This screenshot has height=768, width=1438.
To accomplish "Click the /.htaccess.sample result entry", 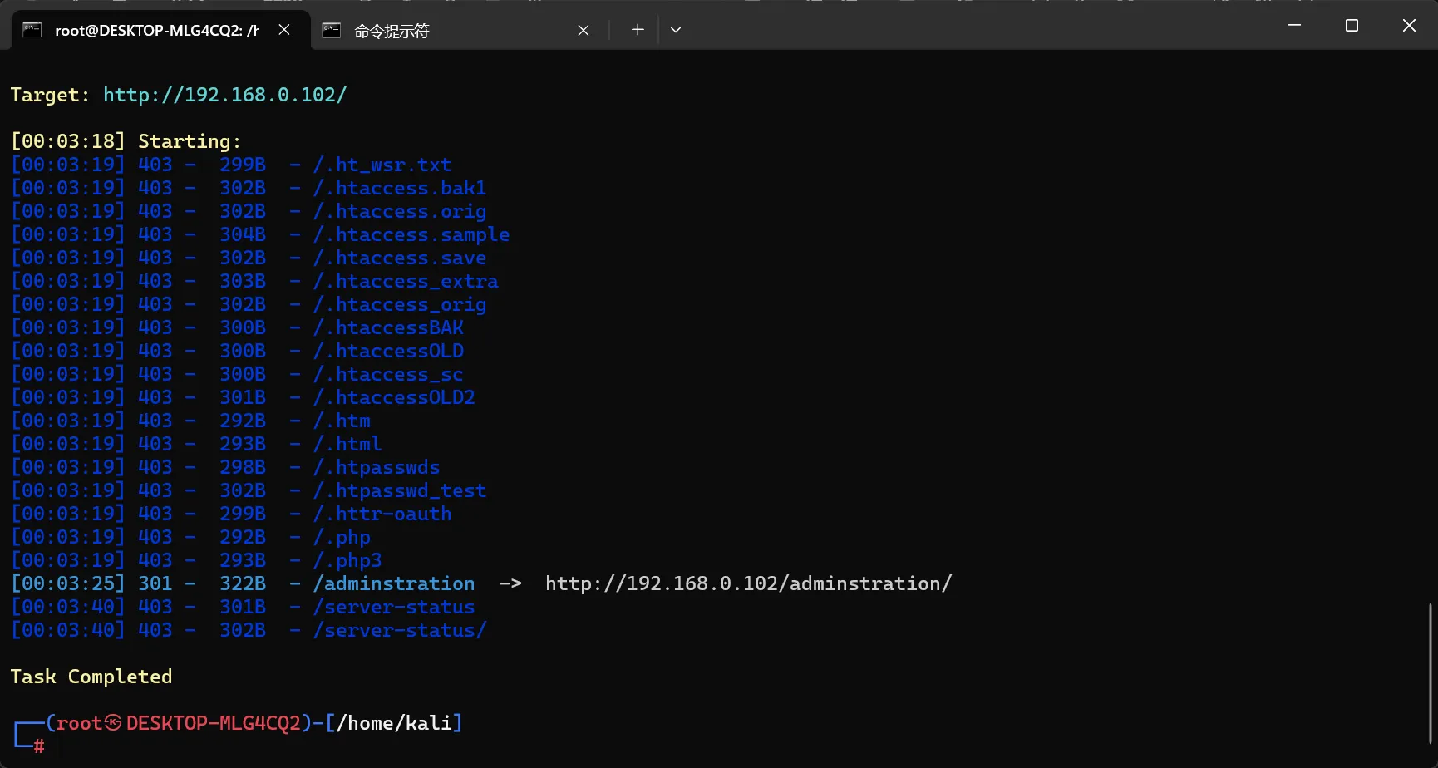I will 411,234.
